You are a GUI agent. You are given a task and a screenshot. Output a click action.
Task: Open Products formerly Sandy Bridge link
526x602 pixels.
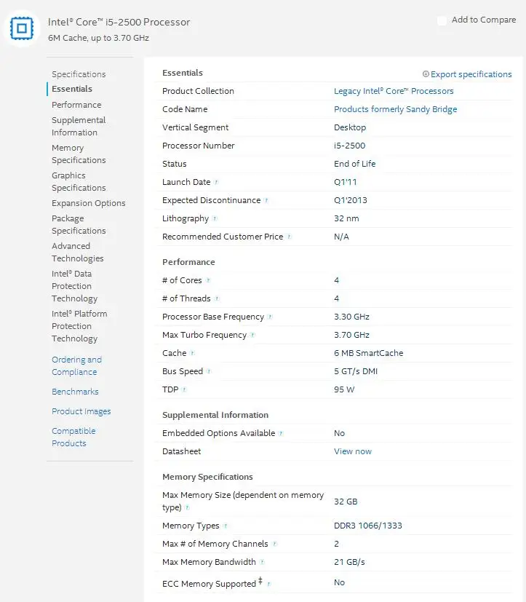[x=395, y=109]
